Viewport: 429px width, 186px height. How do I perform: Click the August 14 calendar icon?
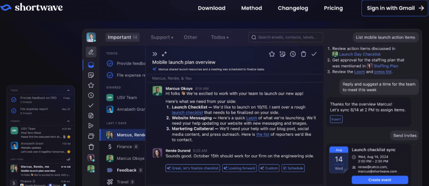[339, 160]
